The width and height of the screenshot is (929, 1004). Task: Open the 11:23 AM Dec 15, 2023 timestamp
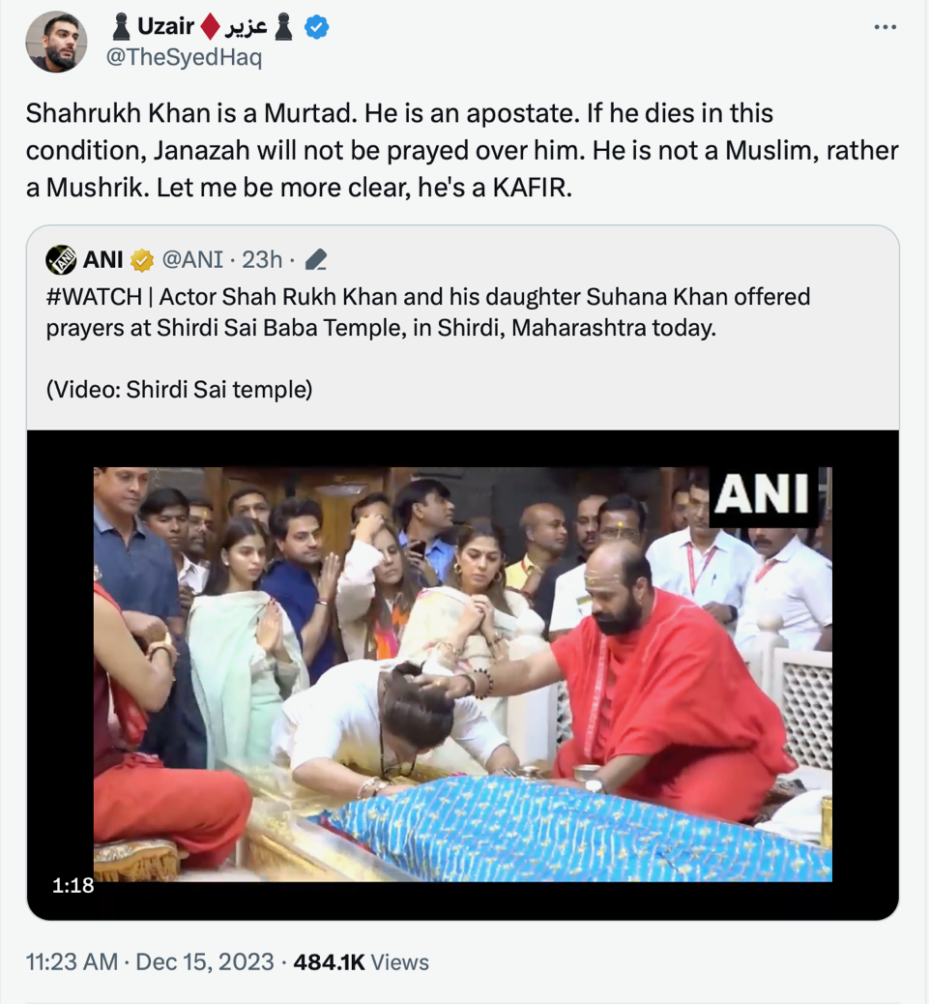pyautogui.click(x=149, y=962)
